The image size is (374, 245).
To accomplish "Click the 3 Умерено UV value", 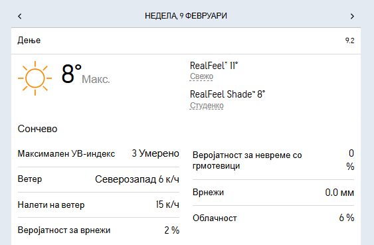I will (155, 153).
